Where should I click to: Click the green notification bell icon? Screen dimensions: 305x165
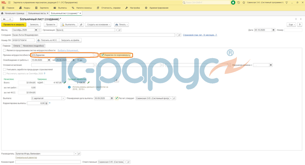(x=233, y=3)
